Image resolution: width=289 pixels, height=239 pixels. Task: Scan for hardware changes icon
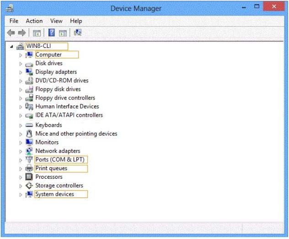click(78, 33)
